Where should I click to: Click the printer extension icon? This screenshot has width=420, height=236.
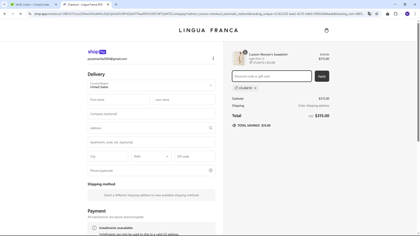(388, 14)
